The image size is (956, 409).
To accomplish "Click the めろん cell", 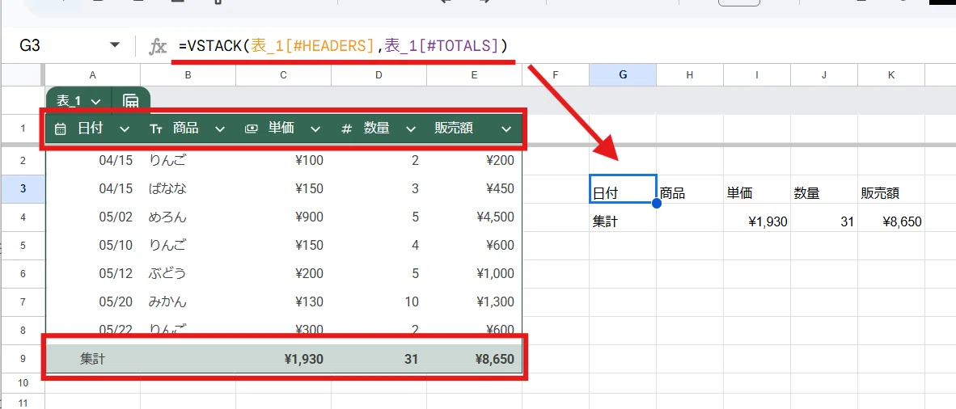I will 188,217.
